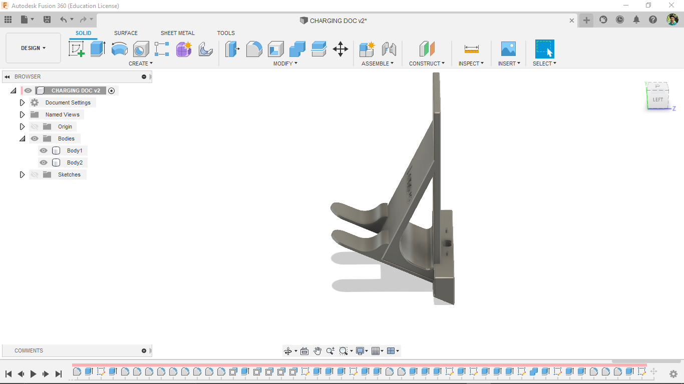Undo the last action
Viewport: 684px width, 384px height.
click(63, 19)
